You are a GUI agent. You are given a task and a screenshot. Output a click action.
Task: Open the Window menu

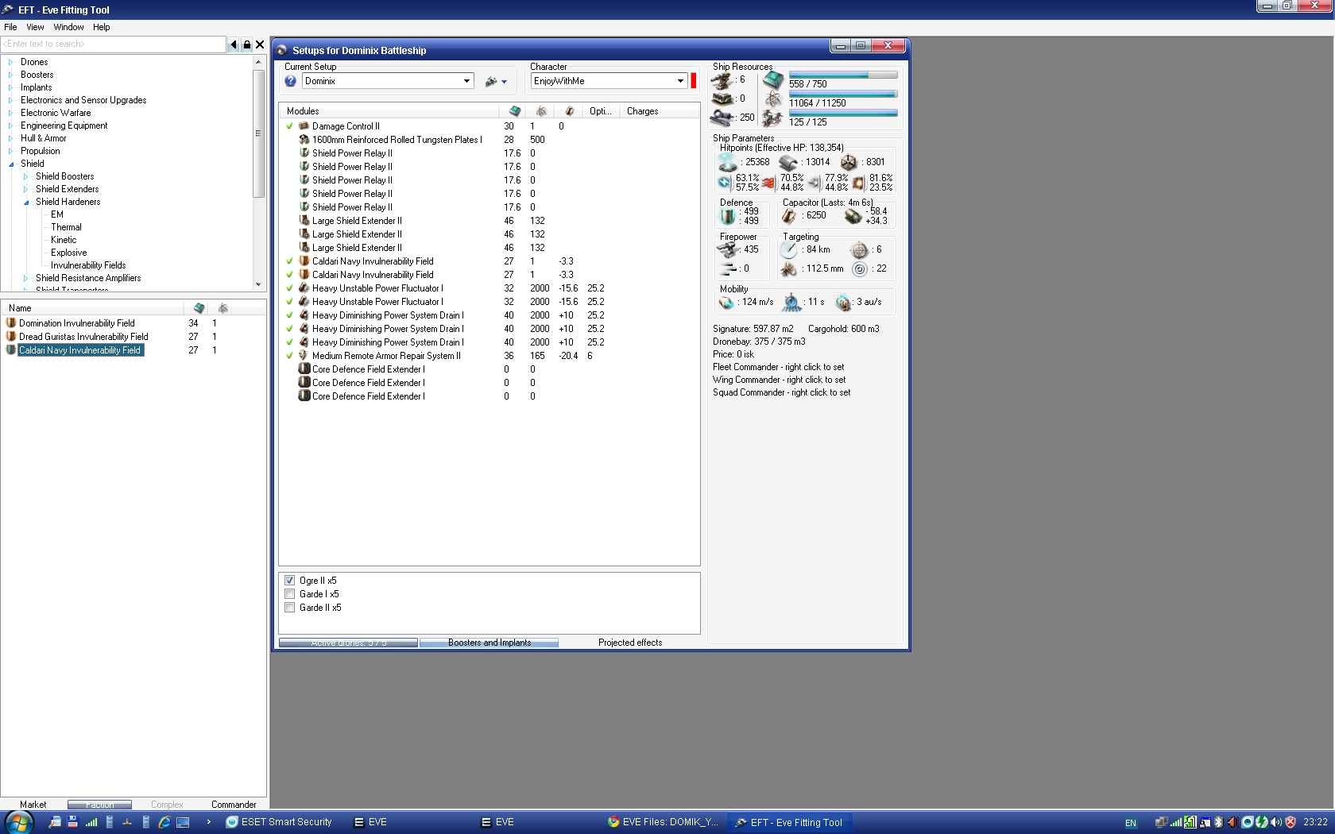click(68, 27)
